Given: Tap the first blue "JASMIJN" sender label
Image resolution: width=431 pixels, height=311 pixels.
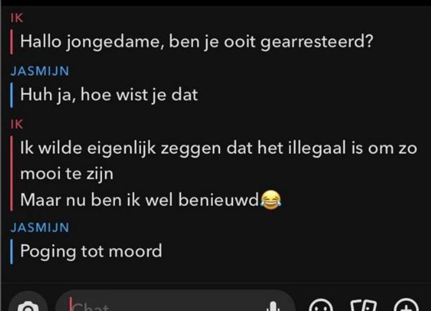Looking at the screenshot, I should coord(40,71).
